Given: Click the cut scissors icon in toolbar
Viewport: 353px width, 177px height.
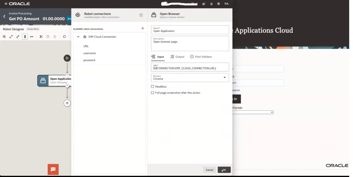Looking at the screenshot, I should 41,37.
